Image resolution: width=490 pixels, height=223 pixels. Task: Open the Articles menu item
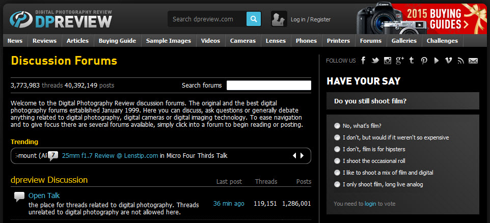(77, 41)
